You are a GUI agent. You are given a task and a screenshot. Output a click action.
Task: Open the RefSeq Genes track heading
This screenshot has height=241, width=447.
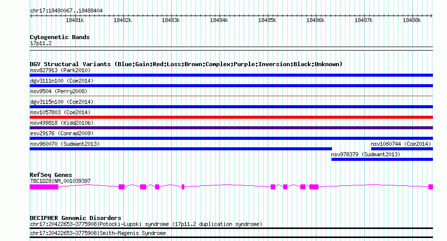[51, 175]
